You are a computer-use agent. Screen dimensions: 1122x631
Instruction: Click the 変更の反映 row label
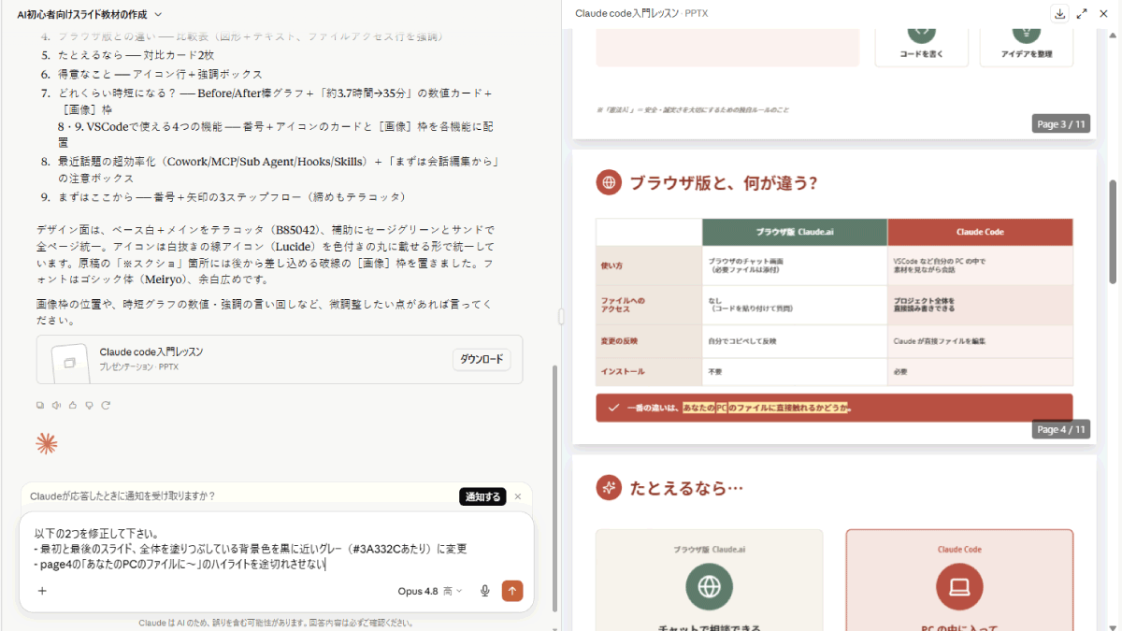click(x=619, y=341)
